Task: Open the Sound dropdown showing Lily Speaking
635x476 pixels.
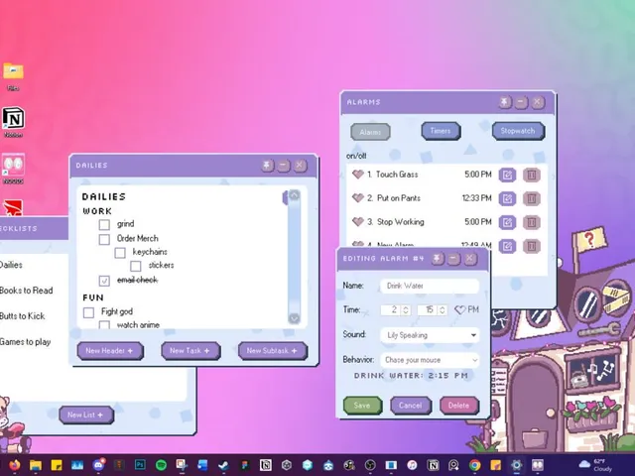Action: click(x=430, y=335)
